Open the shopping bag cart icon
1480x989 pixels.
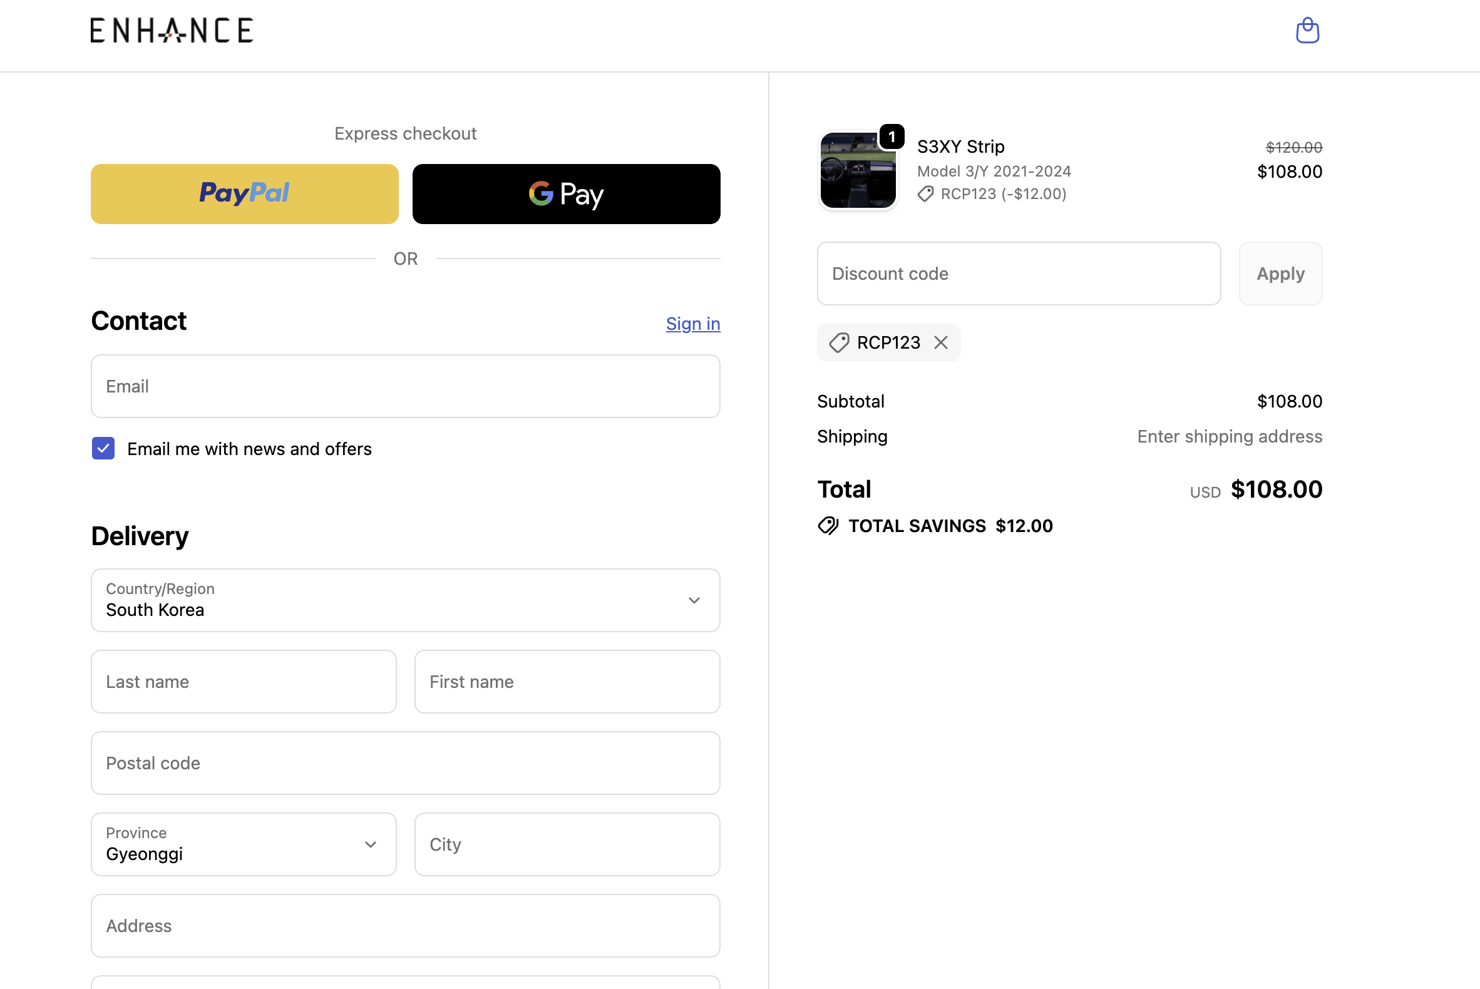[1307, 30]
